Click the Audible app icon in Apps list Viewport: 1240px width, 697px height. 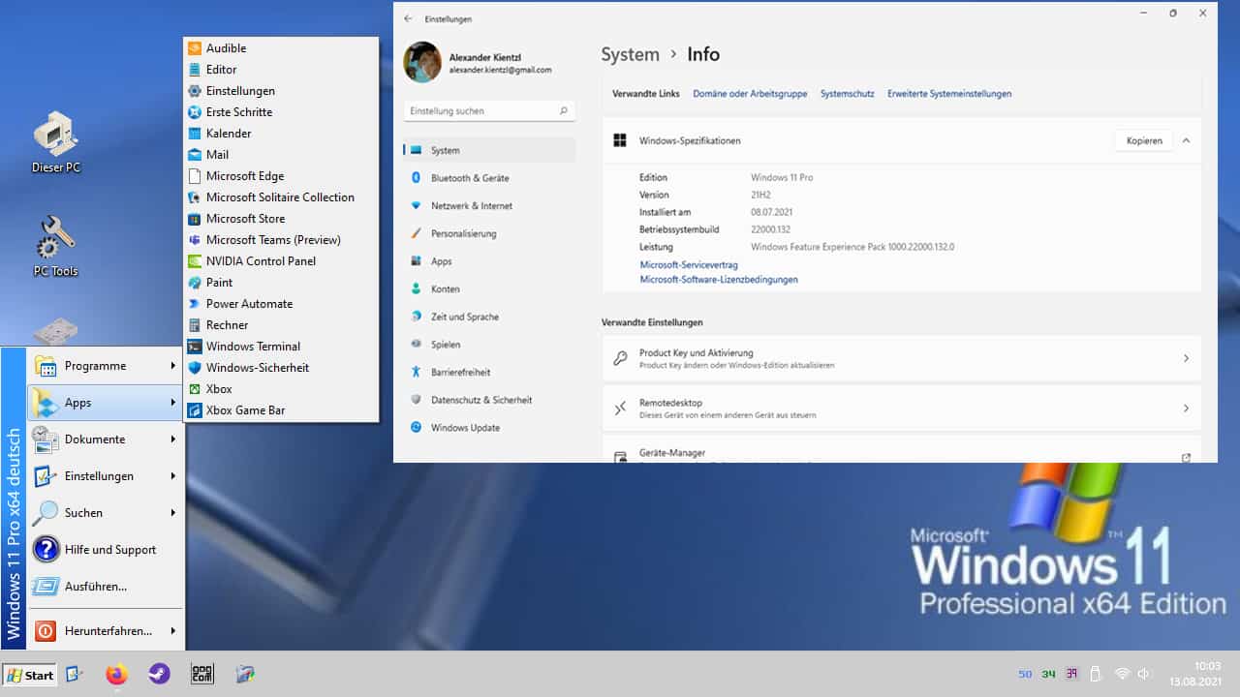pyautogui.click(x=195, y=48)
